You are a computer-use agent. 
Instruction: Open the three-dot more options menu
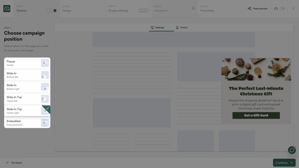(293, 9)
